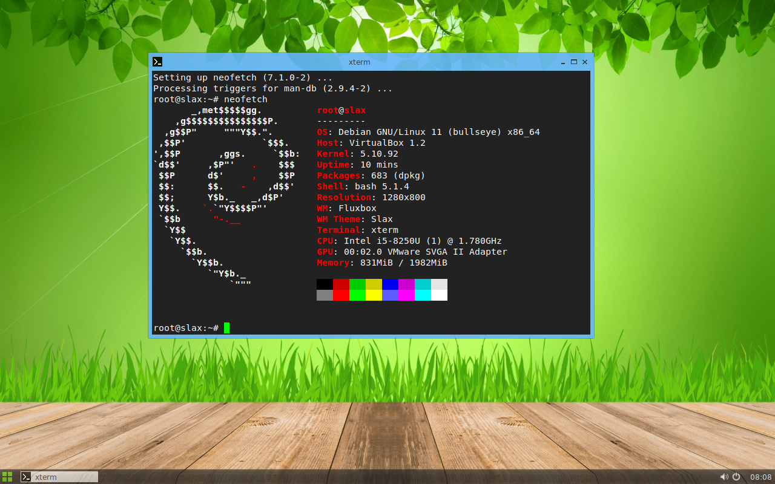This screenshot has height=484, width=775.
Task: Maximize the xterm window
Action: tap(573, 61)
